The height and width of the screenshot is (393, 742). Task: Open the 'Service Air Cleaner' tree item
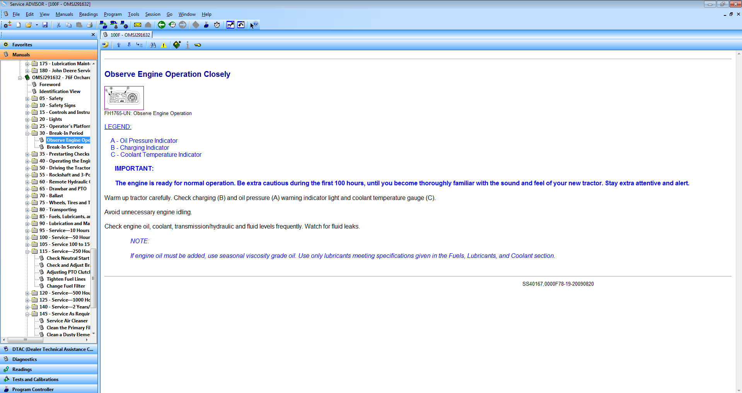coord(67,321)
